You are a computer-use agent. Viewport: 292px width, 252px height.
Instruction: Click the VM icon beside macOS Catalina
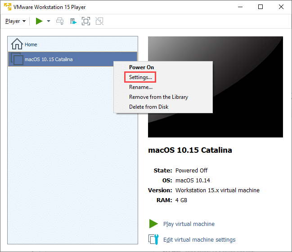pyautogui.click(x=17, y=59)
